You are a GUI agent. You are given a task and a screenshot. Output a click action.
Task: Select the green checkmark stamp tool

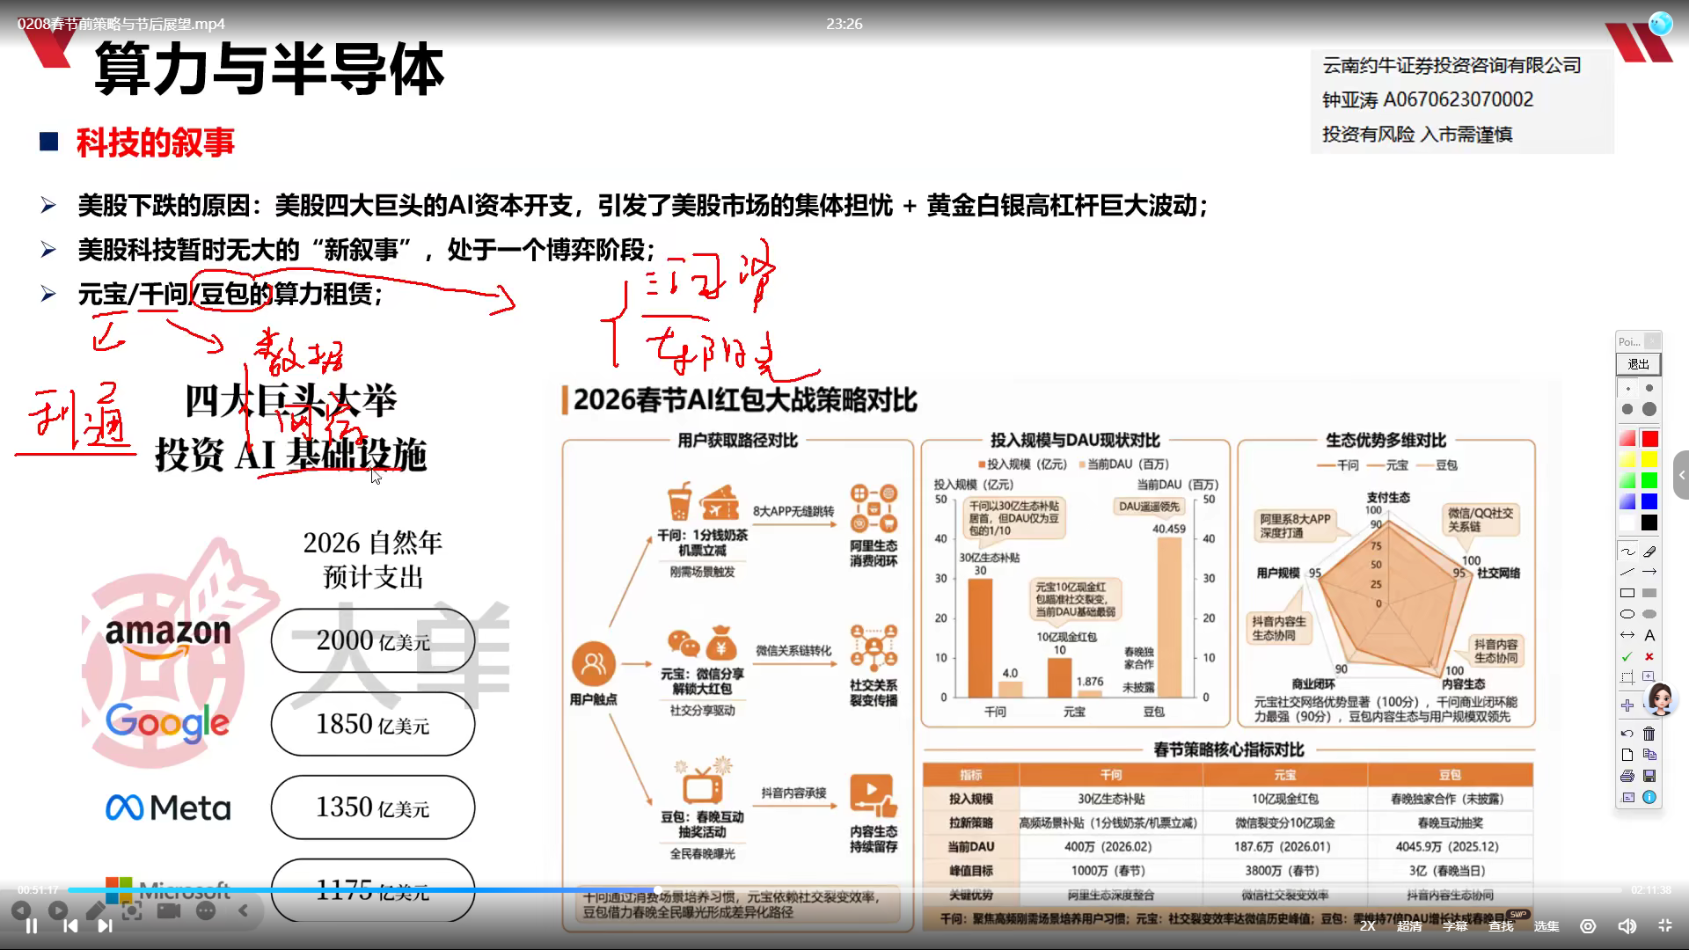tap(1627, 656)
